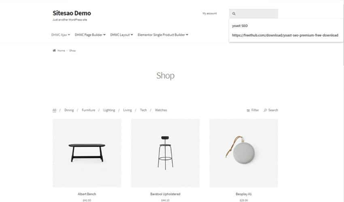Open the My account link

[x=210, y=13]
